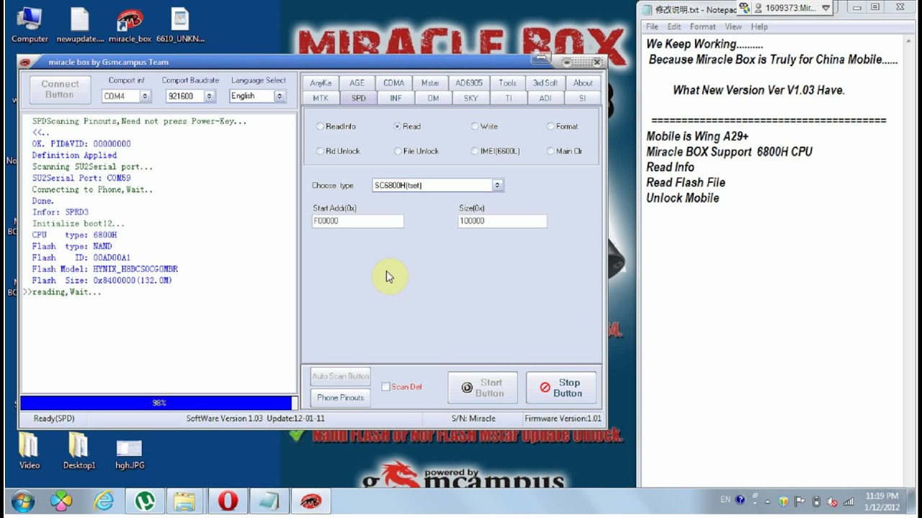Open the Action Center flag icon
The height and width of the screenshot is (518, 922).
[800, 501]
